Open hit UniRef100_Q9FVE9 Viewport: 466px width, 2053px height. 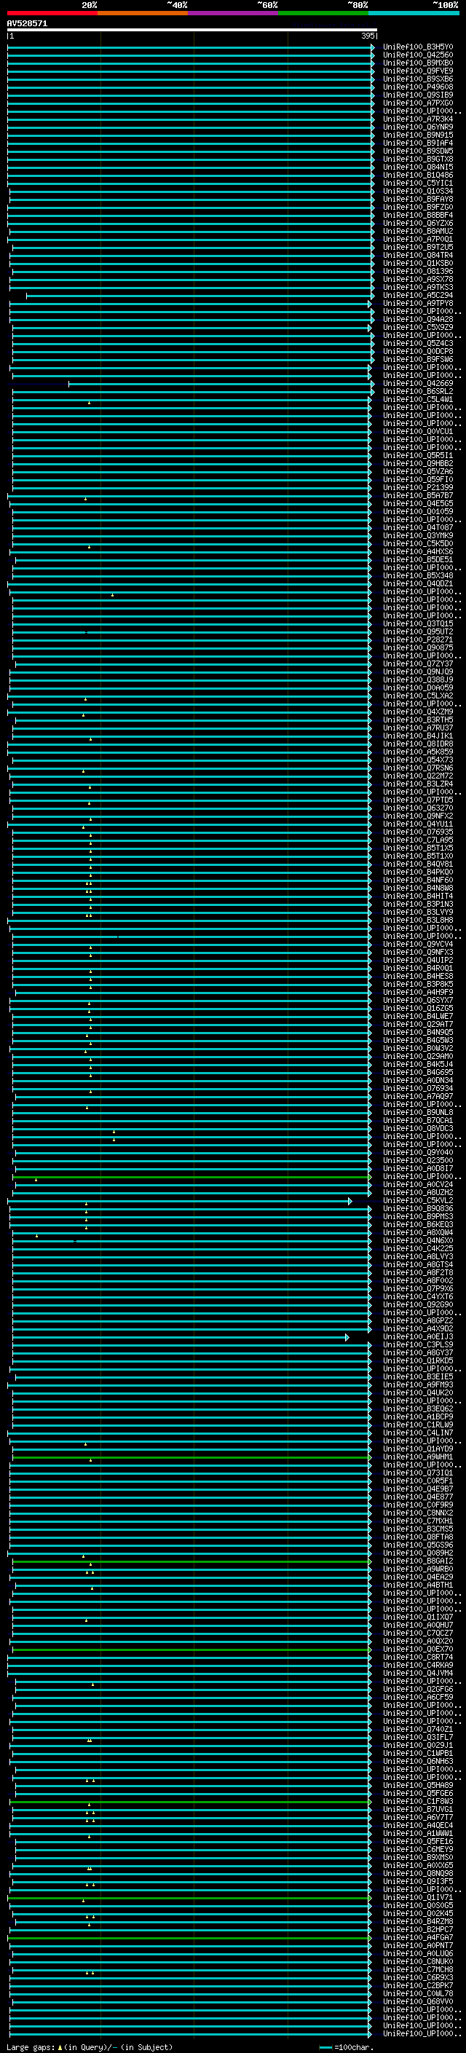[x=418, y=71]
